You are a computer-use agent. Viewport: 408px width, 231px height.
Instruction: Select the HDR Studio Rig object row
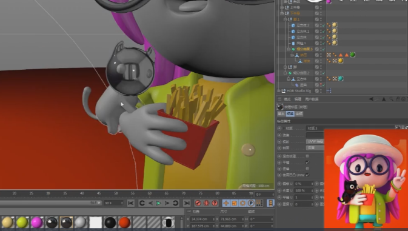click(299, 91)
